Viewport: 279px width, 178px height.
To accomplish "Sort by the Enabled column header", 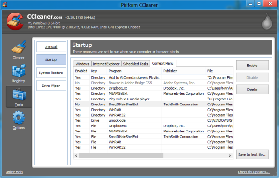I will click(x=81, y=71).
